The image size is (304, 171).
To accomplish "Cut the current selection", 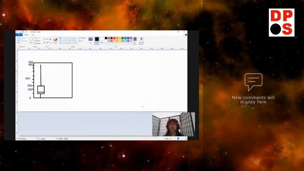I will [25, 38].
